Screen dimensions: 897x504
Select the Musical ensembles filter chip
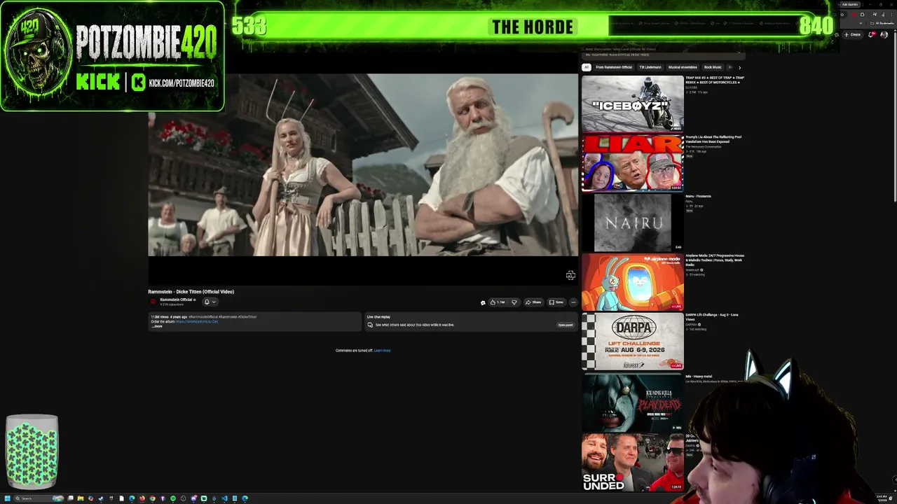tap(683, 67)
